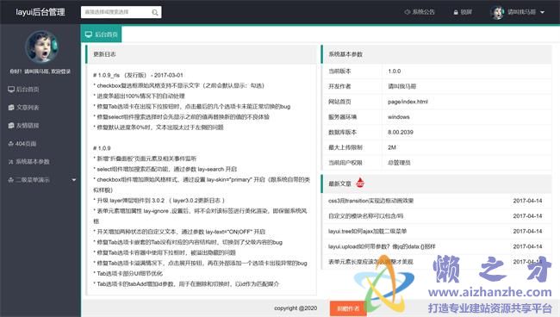Click the windows server value
This screenshot has width=560, height=317.
[399, 117]
